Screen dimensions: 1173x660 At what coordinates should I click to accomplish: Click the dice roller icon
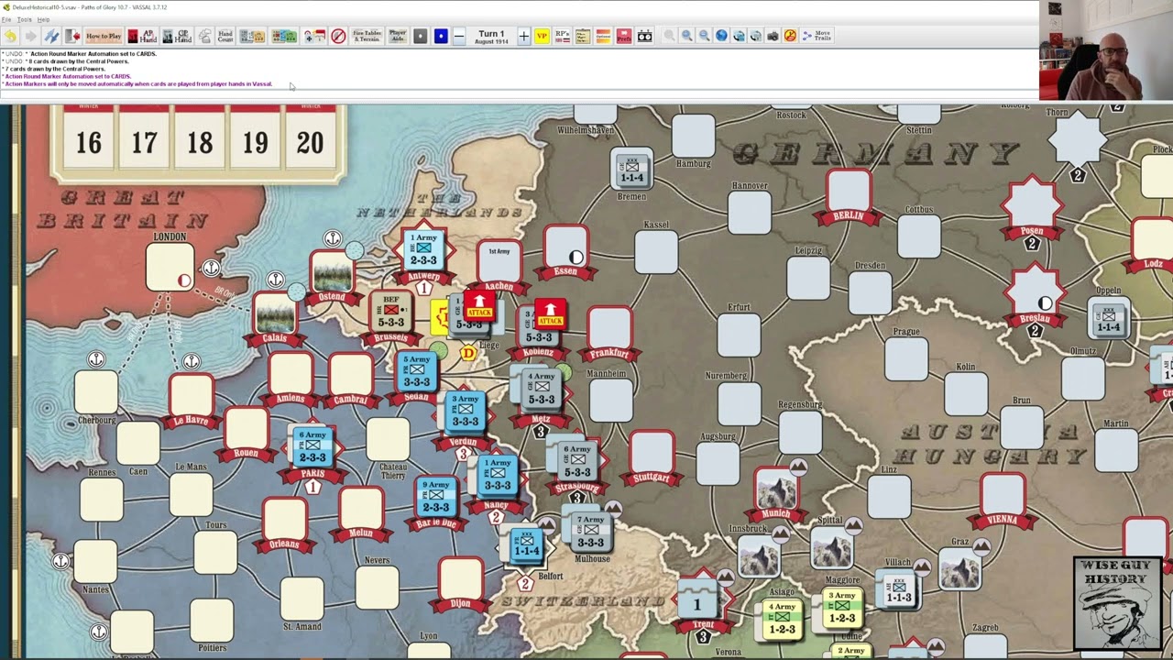tap(644, 36)
